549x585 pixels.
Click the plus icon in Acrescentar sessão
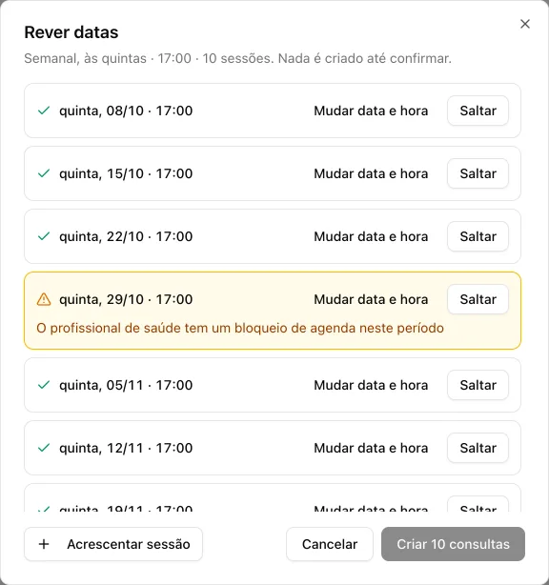[44, 544]
